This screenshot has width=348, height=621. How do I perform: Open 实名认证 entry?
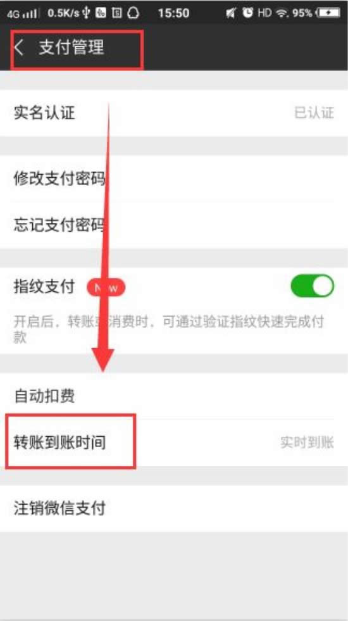[174, 113]
